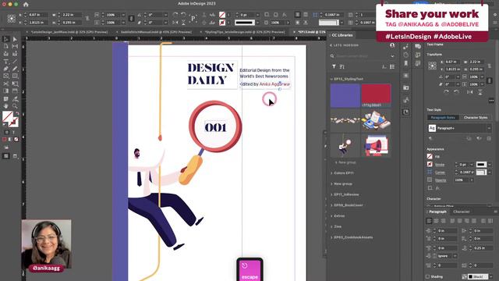Click flip vertical icon in Properties

point(480,92)
